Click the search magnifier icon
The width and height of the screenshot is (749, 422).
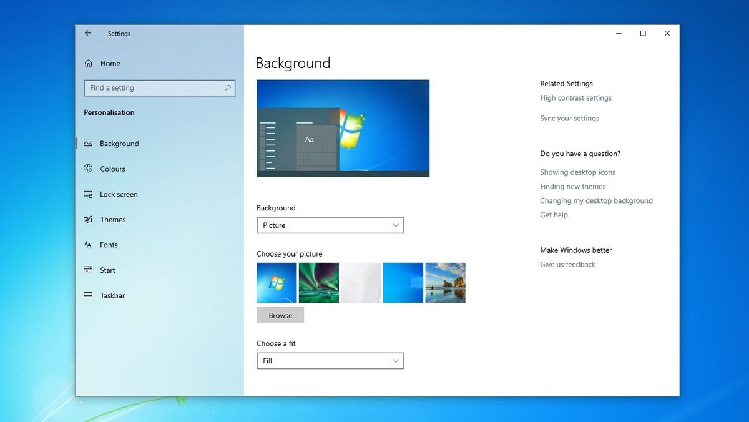pyautogui.click(x=228, y=87)
